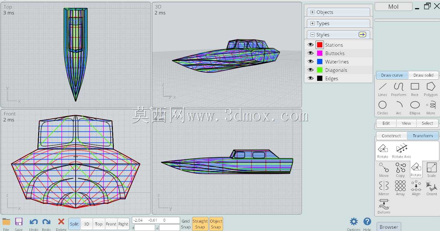Activate the Orient tool
The height and width of the screenshot is (231, 440).
pos(432,188)
